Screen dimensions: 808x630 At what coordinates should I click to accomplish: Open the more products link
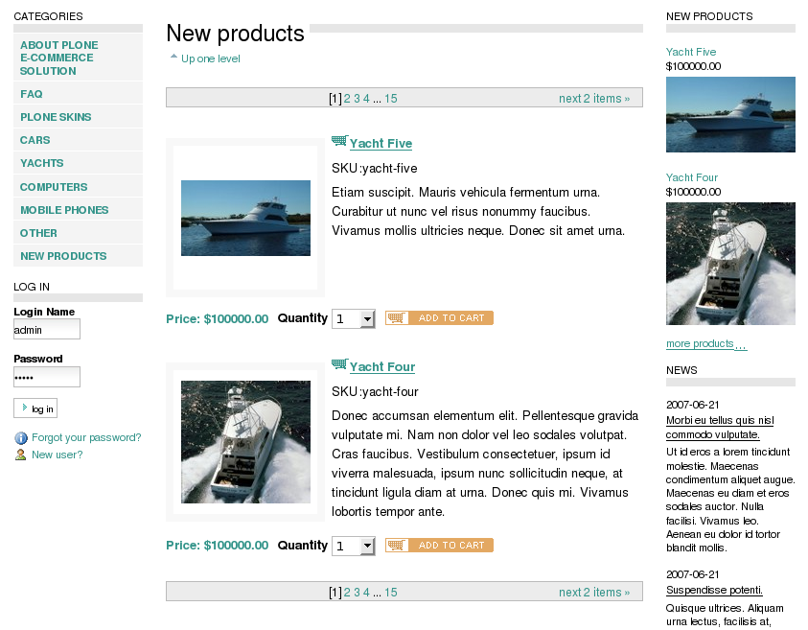coord(706,344)
